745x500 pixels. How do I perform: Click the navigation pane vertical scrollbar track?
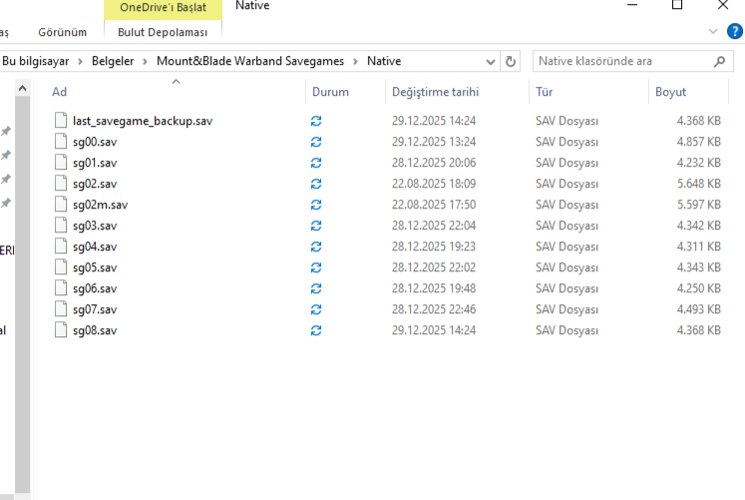tap(22, 294)
